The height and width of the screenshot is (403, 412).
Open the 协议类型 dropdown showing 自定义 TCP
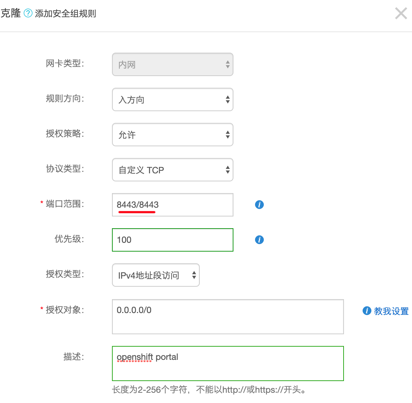pyautogui.click(x=173, y=170)
